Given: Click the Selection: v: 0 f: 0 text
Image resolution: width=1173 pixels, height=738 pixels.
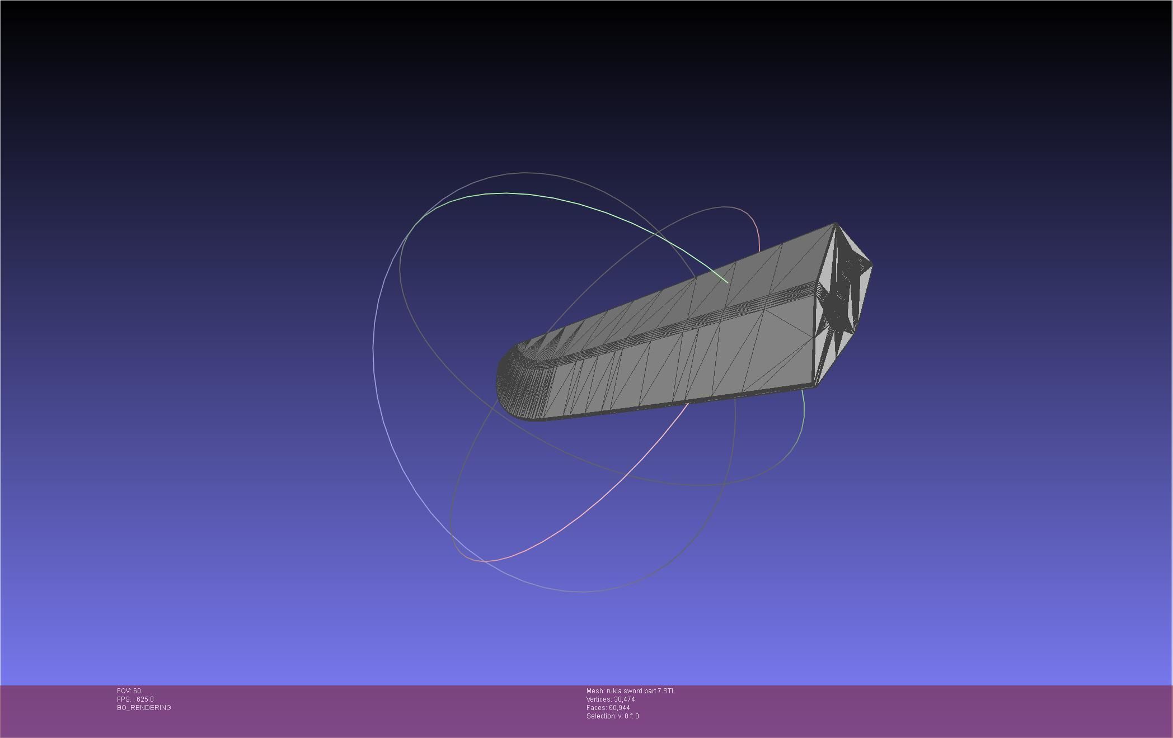Looking at the screenshot, I should point(612,716).
